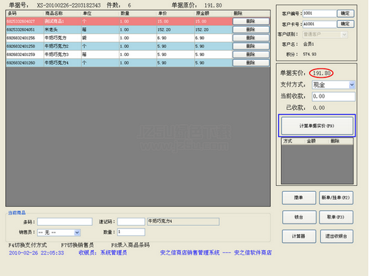Lock the register with 锁台
This screenshot has width=369, height=276.
click(x=299, y=217)
